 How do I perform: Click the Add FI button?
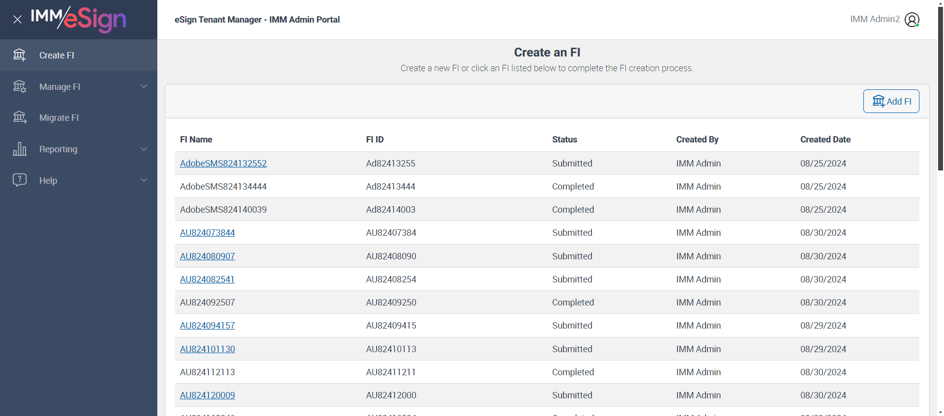(x=891, y=101)
